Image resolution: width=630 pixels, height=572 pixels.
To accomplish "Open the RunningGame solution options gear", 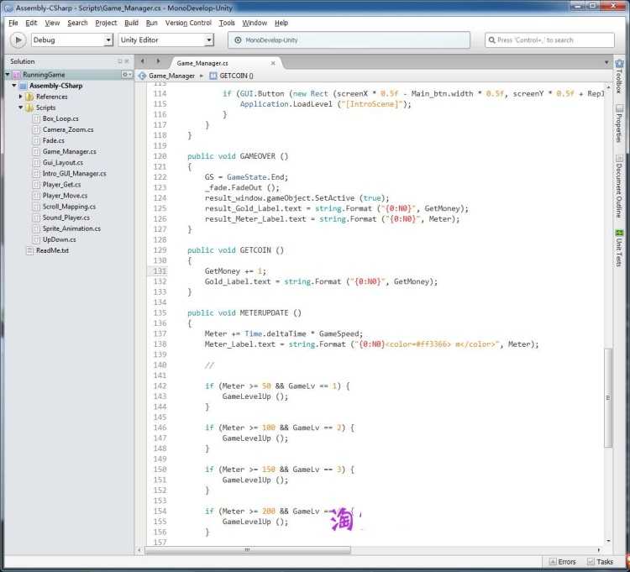I will [x=127, y=75].
